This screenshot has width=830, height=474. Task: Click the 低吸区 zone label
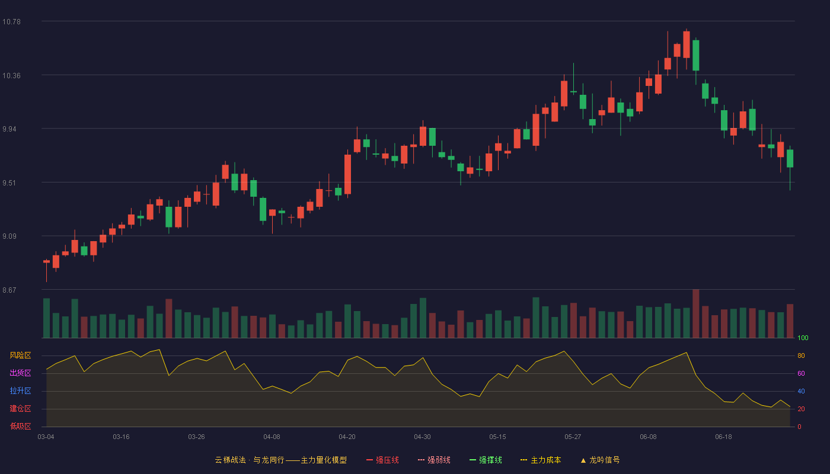pos(20,426)
